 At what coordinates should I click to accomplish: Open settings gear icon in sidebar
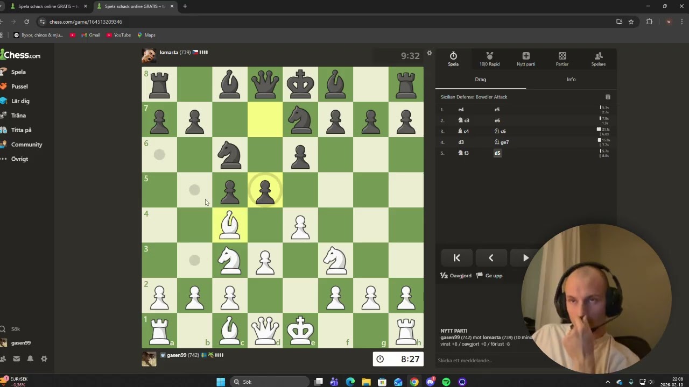pyautogui.click(x=44, y=359)
